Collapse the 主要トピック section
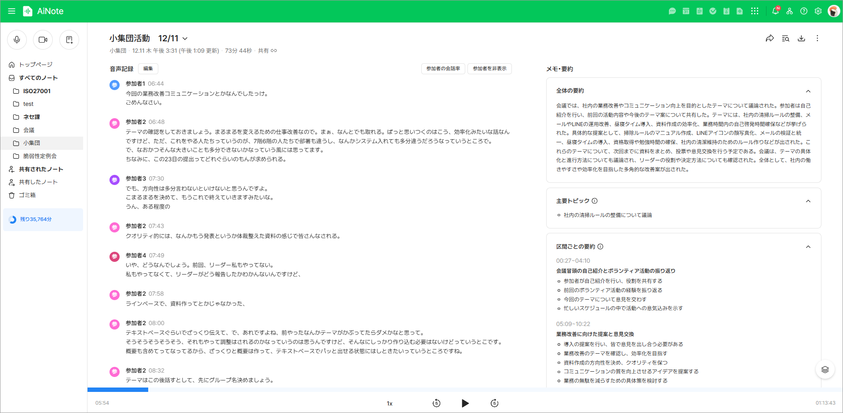This screenshot has width=843, height=413. point(808,201)
